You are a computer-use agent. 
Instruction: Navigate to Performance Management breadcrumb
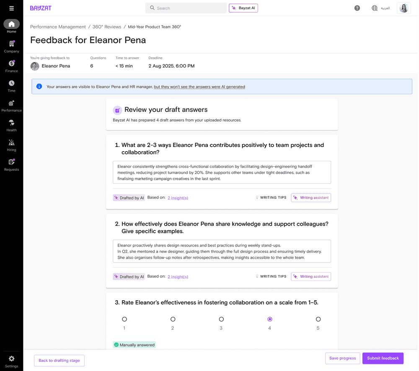tap(58, 26)
